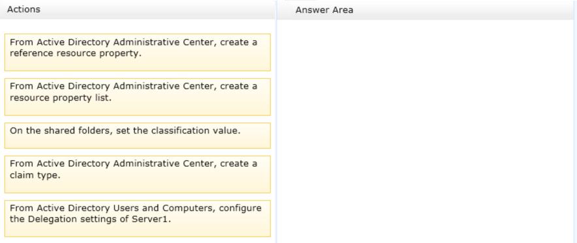This screenshot has height=243, width=577.
Task: Select the 'create a reference resource property' action
Action: pos(137,52)
